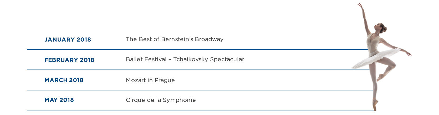Image resolution: width=439 pixels, height=115 pixels.
Task: Select the FEBRUARY 2018 heading
Action: (69, 60)
